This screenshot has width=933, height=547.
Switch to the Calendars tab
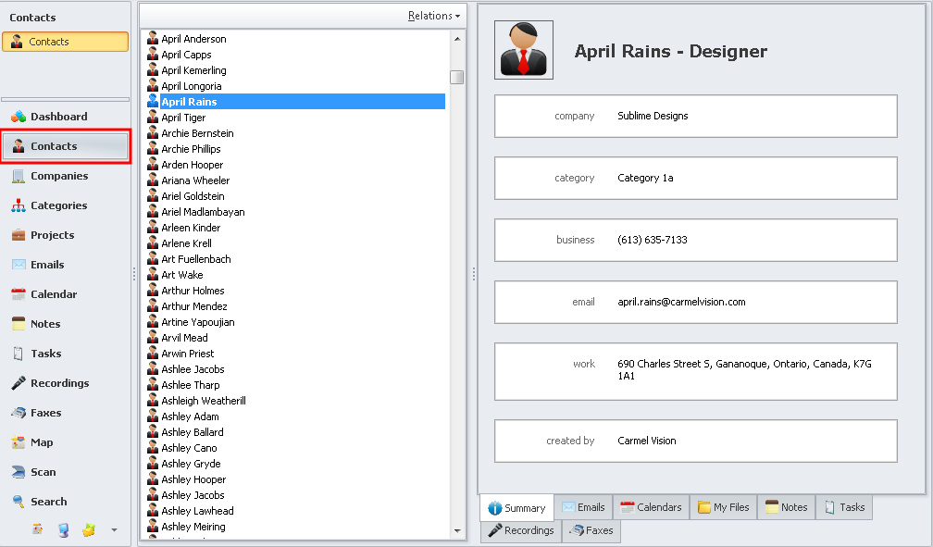point(651,507)
